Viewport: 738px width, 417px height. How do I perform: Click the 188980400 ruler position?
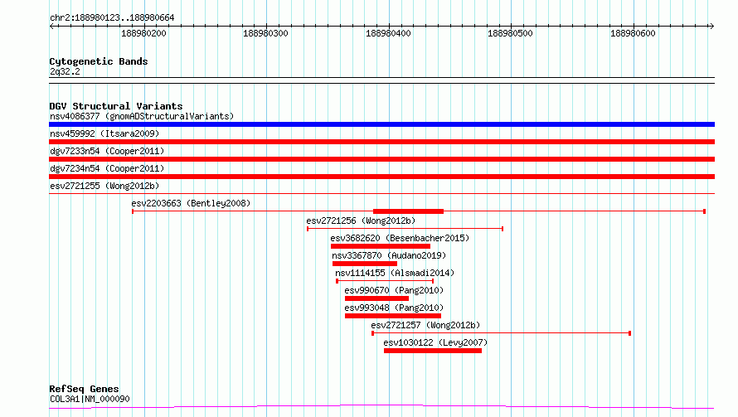388,33
